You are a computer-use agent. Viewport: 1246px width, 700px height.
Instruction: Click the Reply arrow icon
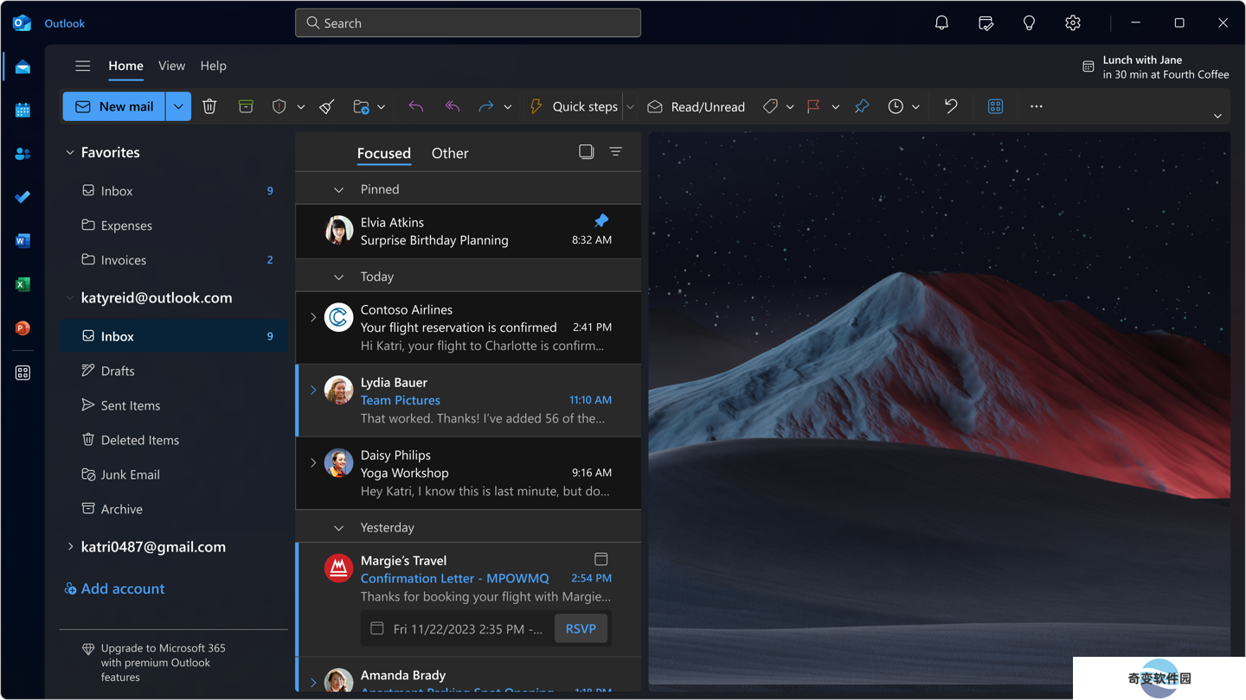416,106
